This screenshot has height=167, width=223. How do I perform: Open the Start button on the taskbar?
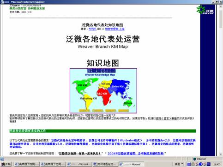6,164
